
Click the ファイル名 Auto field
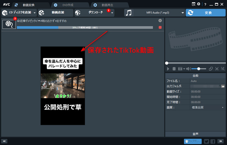[x=208, y=81]
